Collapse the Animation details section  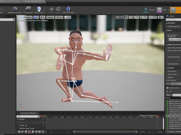167,23
